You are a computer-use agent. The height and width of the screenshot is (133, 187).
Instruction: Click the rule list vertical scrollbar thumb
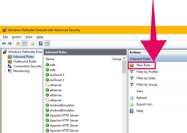coord(124,67)
